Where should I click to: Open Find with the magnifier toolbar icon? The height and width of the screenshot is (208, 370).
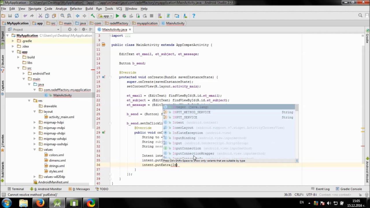click(x=62, y=16)
